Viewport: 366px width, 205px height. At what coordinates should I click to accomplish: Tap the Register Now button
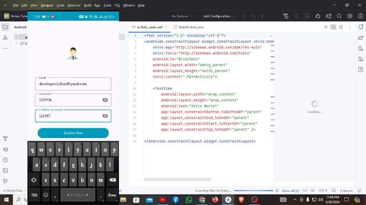click(73, 133)
